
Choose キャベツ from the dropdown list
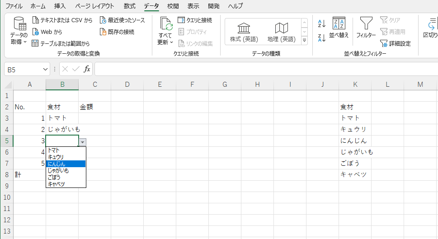(66, 184)
